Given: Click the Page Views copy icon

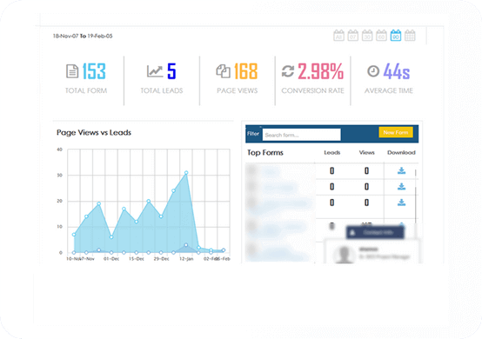Looking at the screenshot, I should click(224, 71).
